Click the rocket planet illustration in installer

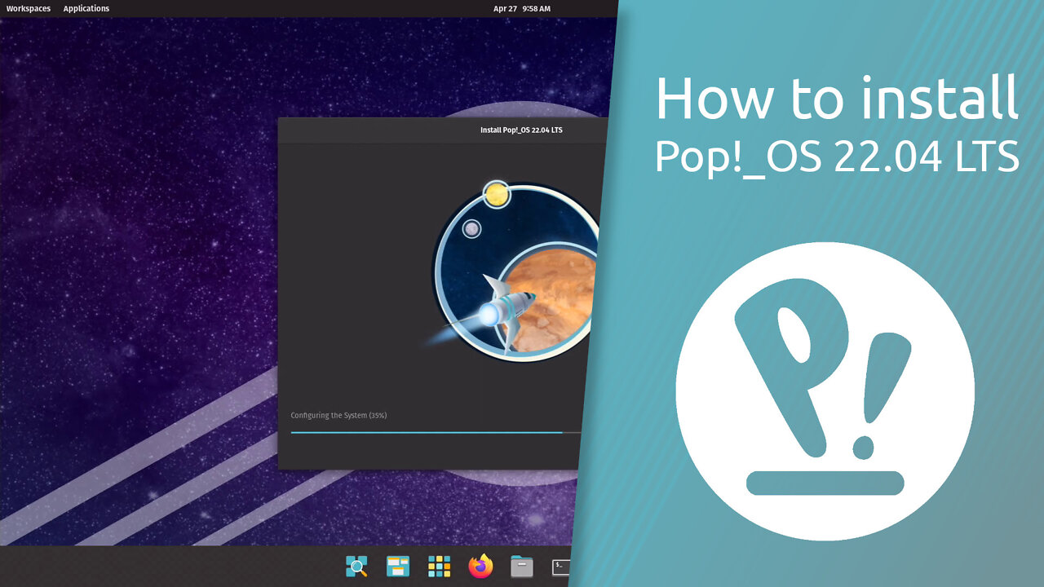515,271
